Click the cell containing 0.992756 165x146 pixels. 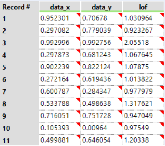[x=101, y=43]
